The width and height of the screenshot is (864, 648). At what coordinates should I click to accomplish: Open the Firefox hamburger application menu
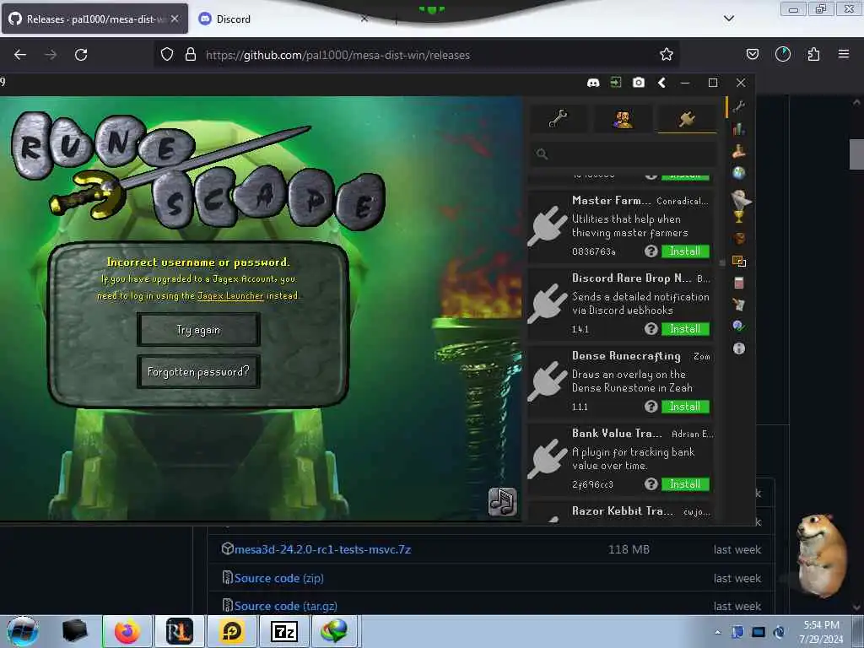coord(844,54)
